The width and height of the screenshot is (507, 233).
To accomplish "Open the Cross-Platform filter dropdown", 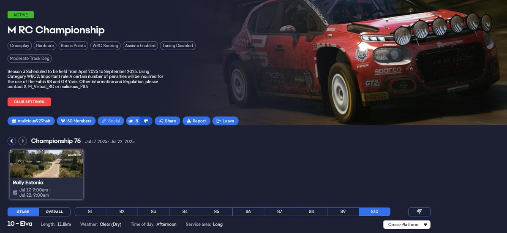I will pos(407,225).
